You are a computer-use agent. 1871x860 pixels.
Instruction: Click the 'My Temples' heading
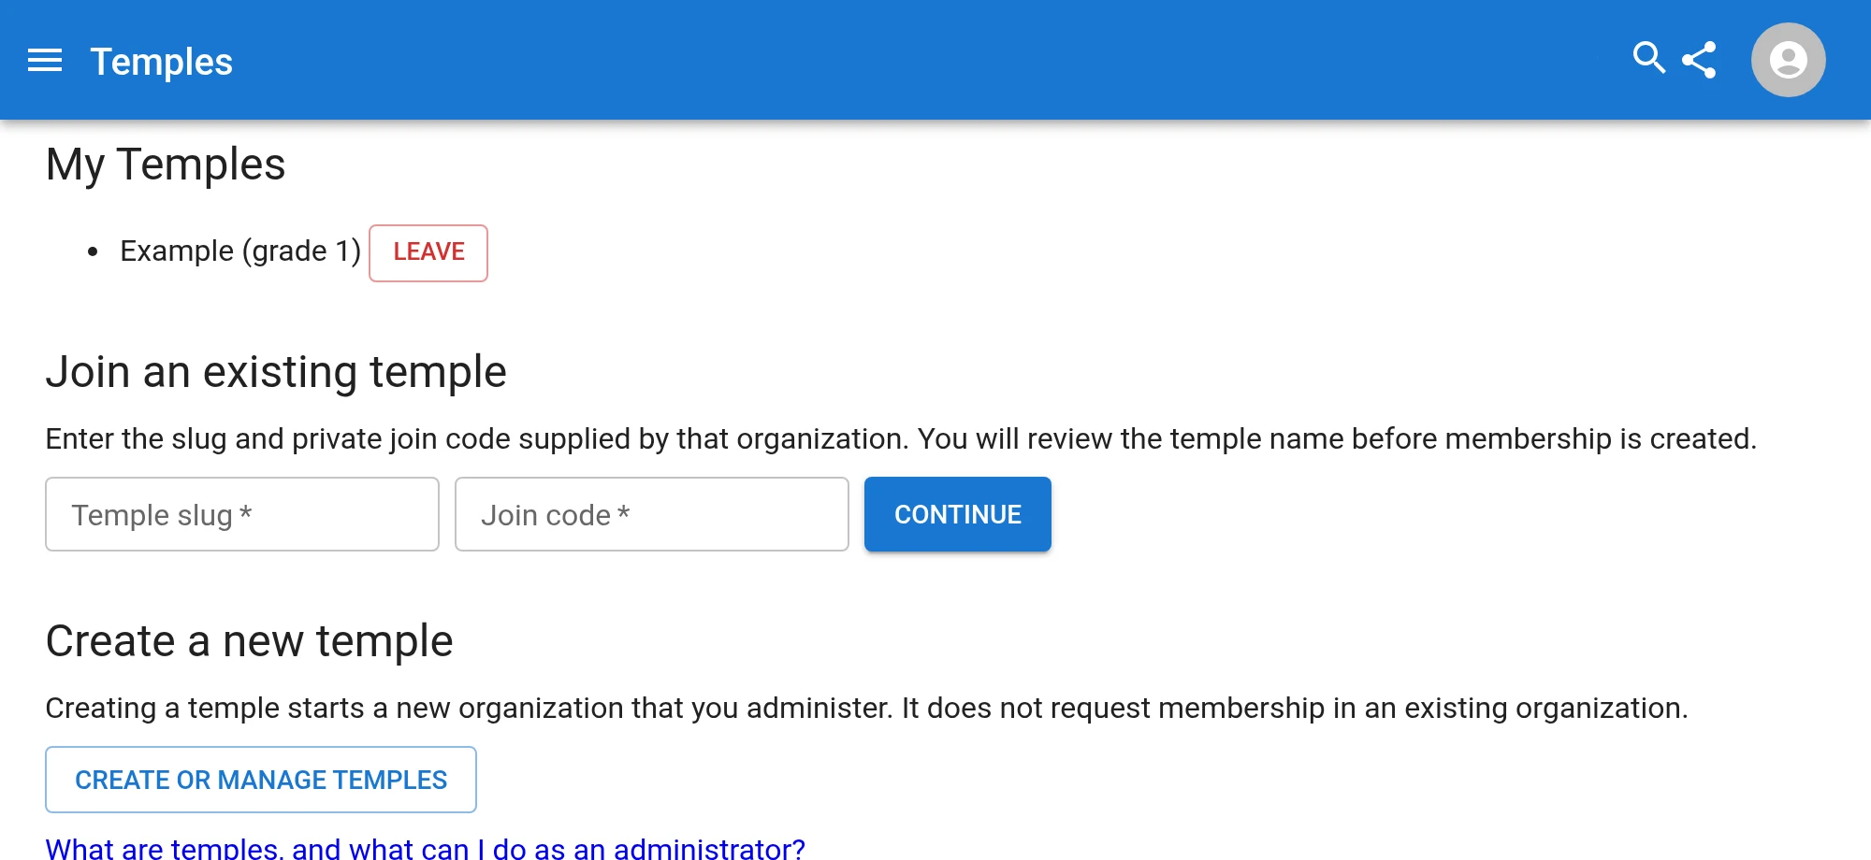(x=166, y=165)
